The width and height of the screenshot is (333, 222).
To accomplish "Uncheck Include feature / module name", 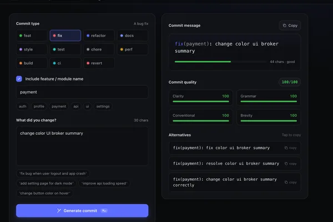I will point(19,79).
